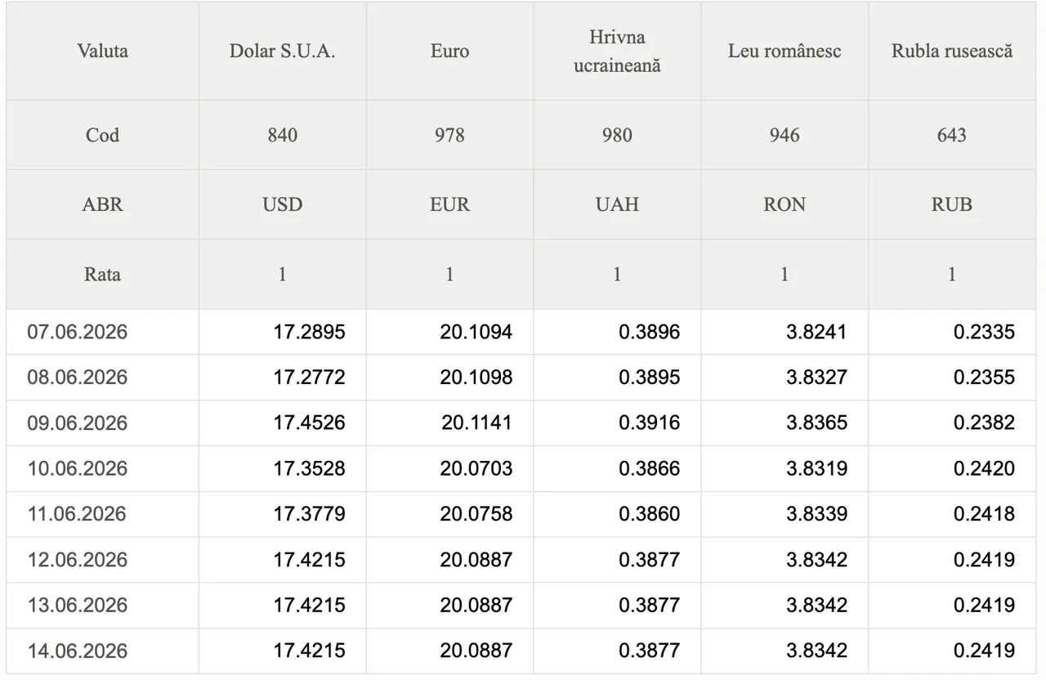Click leu rate 3.8241
Viewport: 1046px width, 680px height.
[816, 332]
